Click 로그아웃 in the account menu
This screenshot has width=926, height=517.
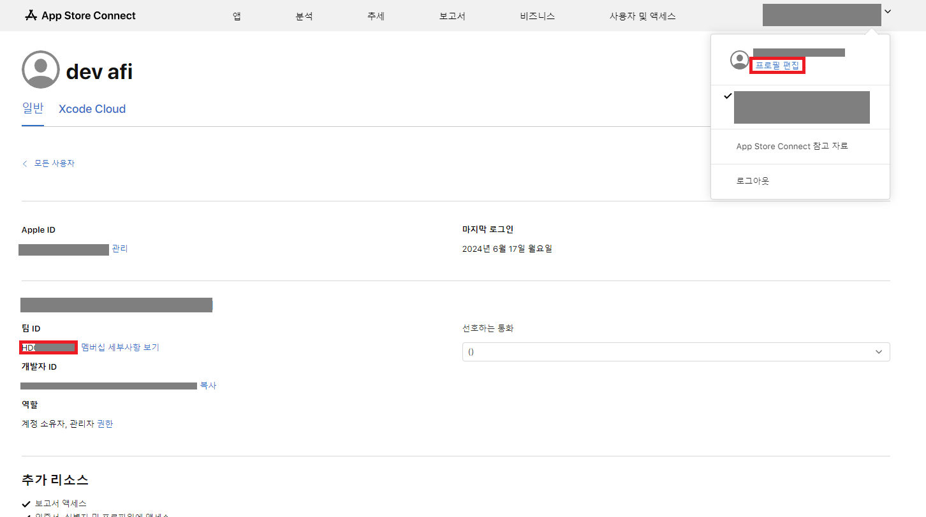(753, 181)
